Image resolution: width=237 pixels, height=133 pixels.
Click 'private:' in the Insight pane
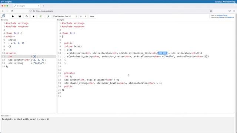(70, 73)
